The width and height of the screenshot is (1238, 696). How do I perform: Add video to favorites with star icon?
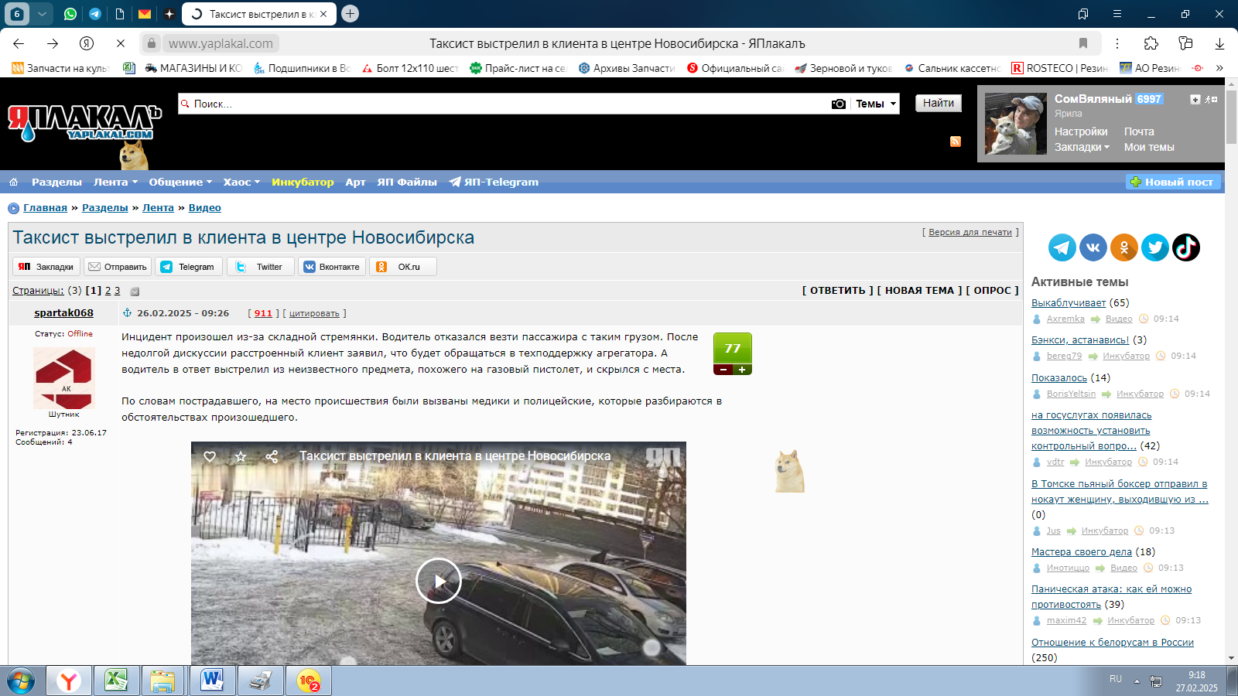point(241,456)
